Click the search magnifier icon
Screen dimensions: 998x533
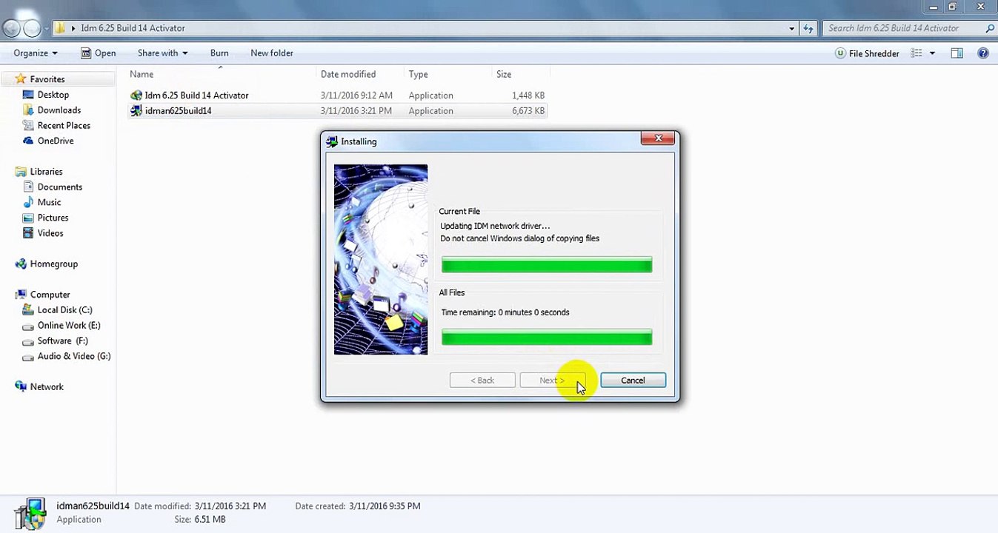(x=990, y=28)
